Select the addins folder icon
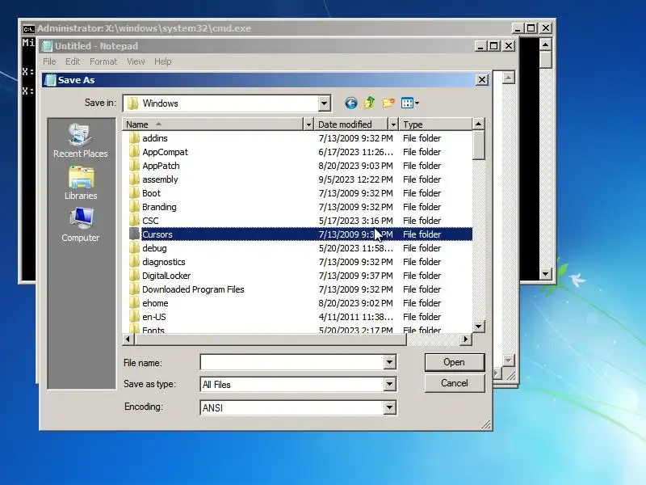646x485 pixels. click(134, 137)
